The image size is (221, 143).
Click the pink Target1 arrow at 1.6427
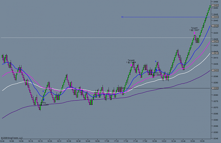[x=194, y=33]
